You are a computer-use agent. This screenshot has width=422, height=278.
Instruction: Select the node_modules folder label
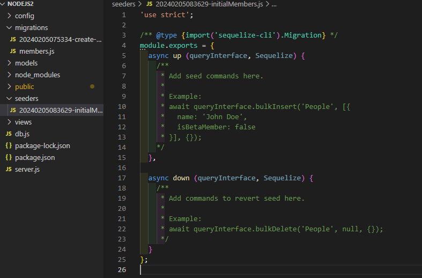coord(38,75)
